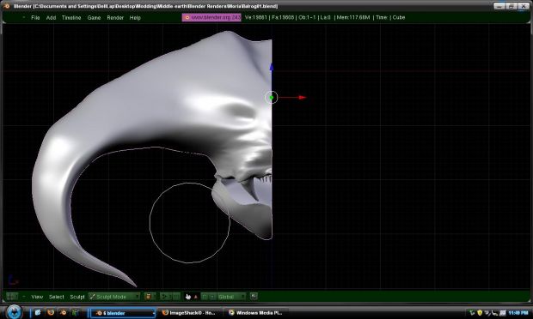Open the Help menu

tap(135, 18)
